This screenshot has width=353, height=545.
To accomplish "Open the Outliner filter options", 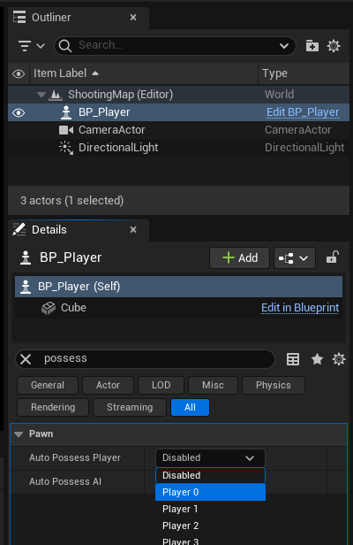I will [31, 45].
